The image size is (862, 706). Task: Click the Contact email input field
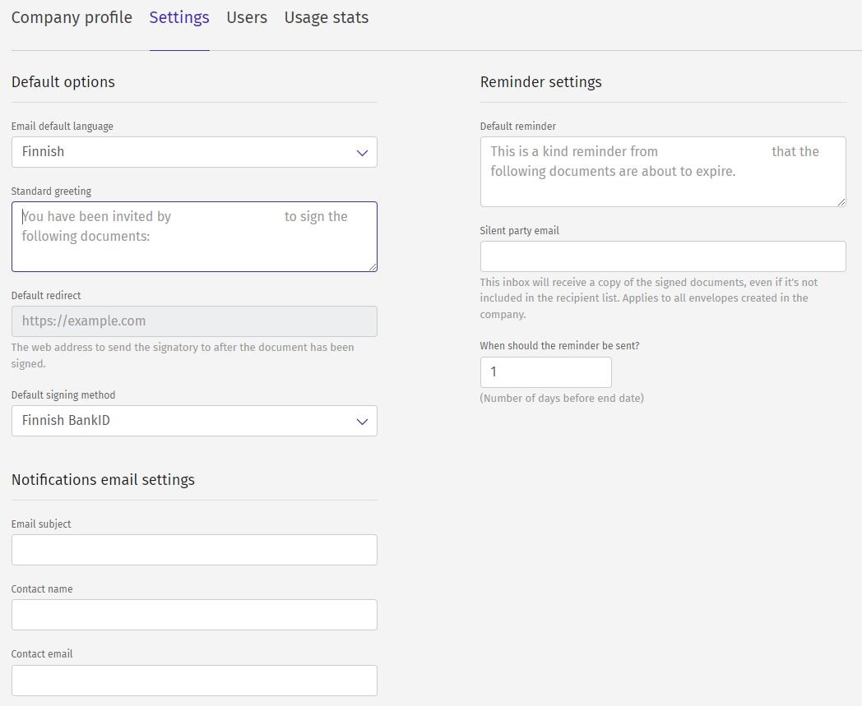(194, 681)
